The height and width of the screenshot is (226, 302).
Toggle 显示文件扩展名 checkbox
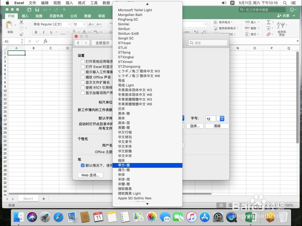(x=83, y=82)
